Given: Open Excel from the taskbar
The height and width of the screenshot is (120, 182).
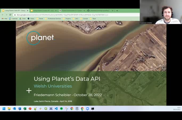Looking at the screenshot, I should coord(25,109).
